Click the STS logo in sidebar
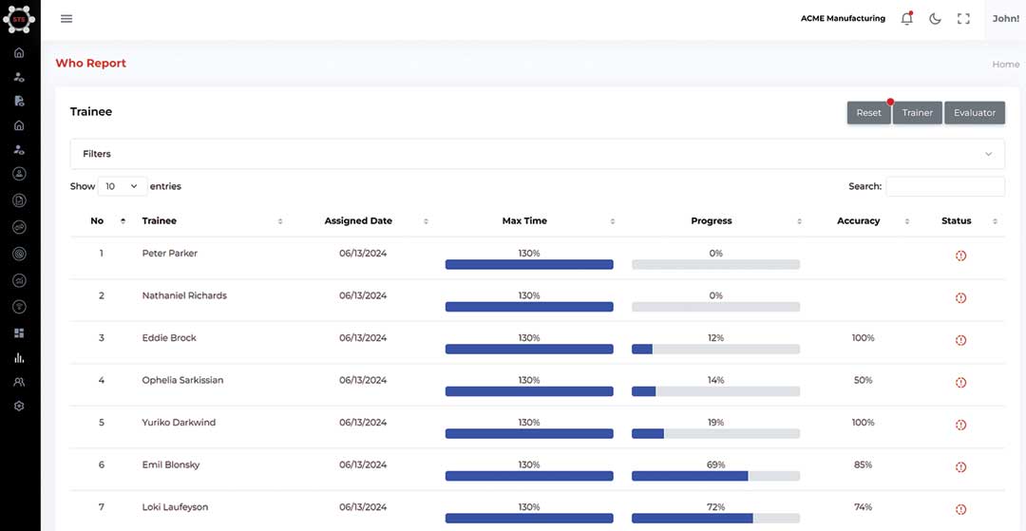The image size is (1026, 531). point(19,18)
